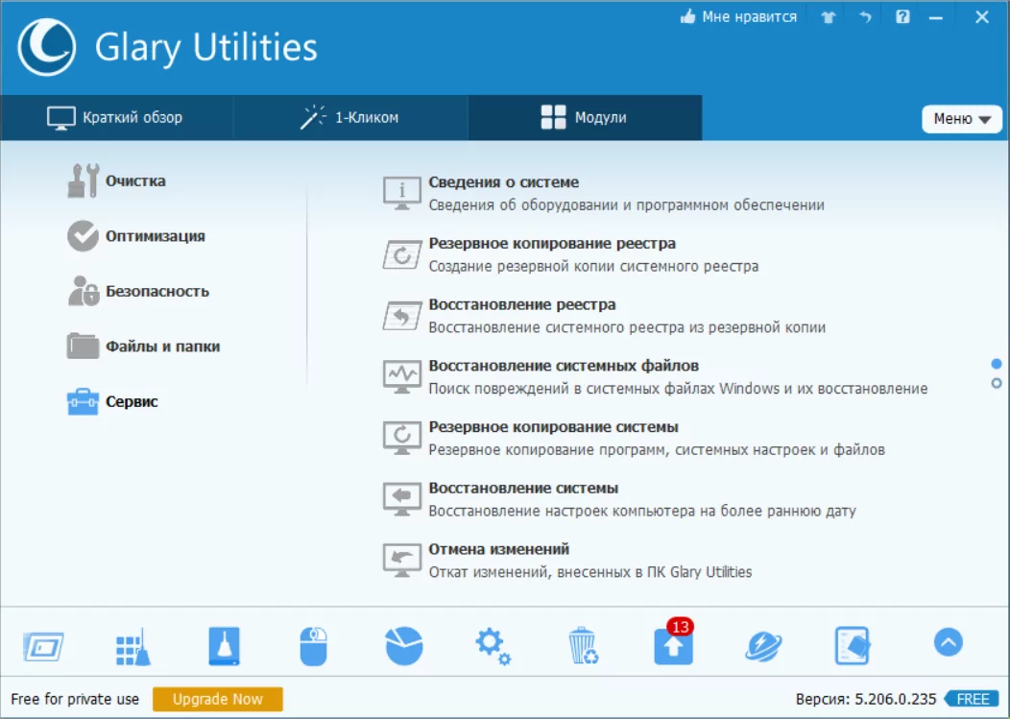The height and width of the screenshot is (719, 1010).
Task: Open disk cleaner brush icon
Action: pyautogui.click(x=224, y=645)
